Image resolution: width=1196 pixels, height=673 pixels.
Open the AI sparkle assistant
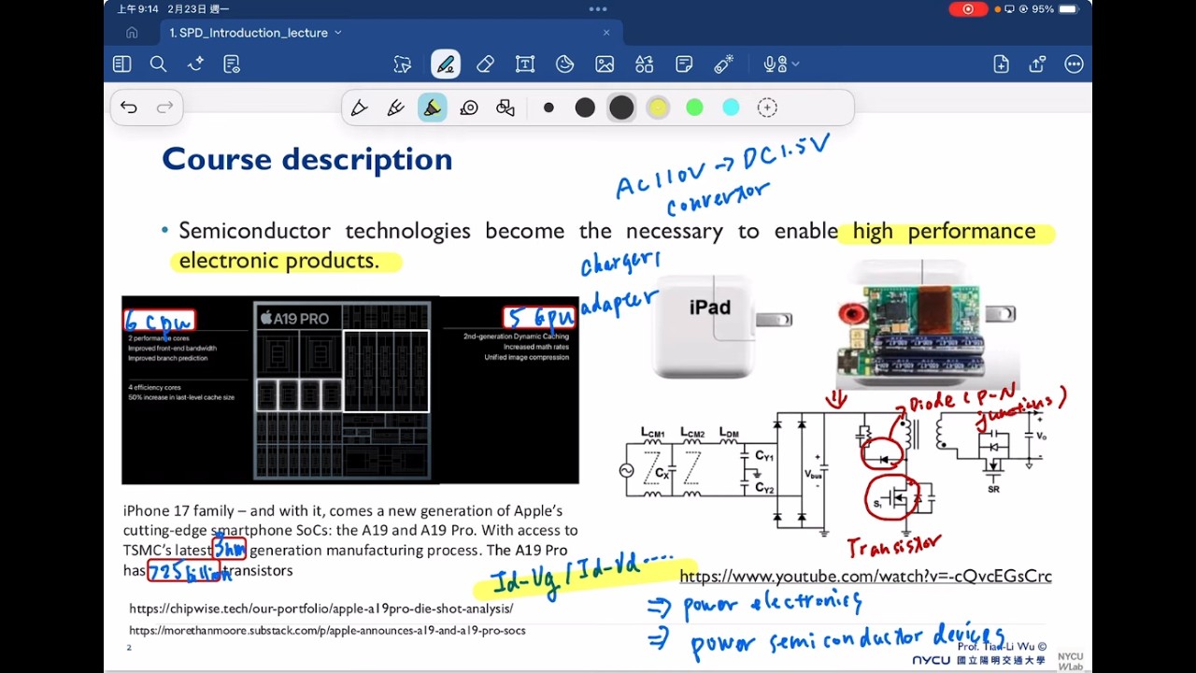coord(195,64)
